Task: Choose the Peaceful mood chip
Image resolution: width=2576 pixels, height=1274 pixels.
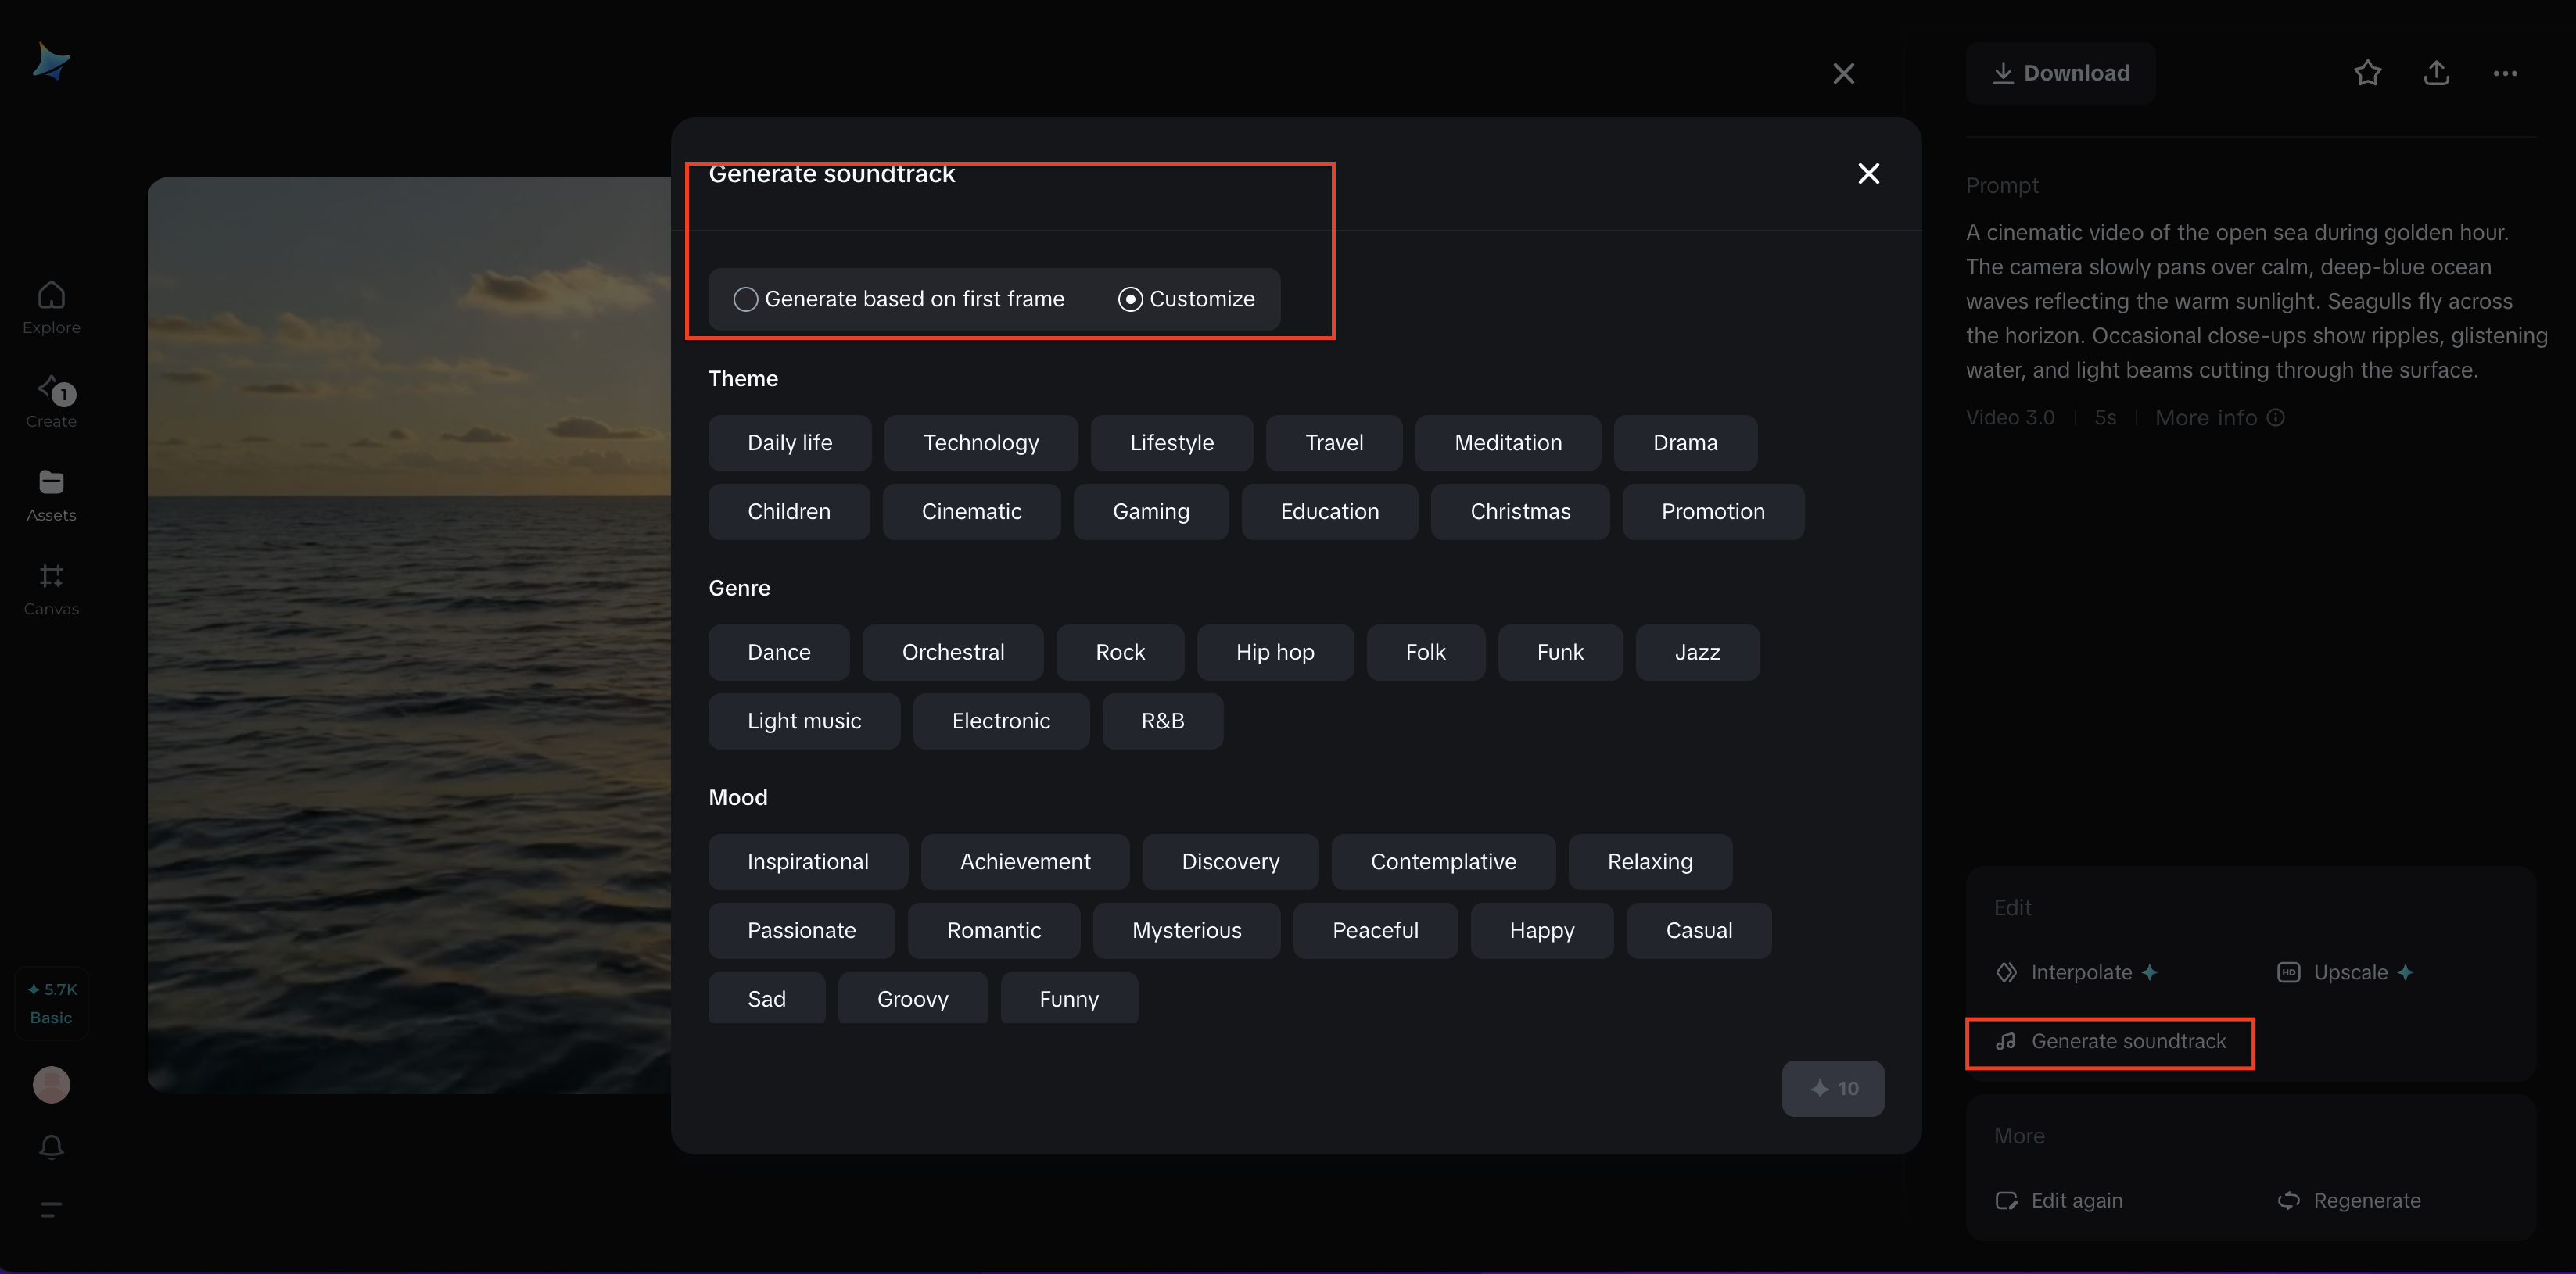Action: (x=1374, y=930)
